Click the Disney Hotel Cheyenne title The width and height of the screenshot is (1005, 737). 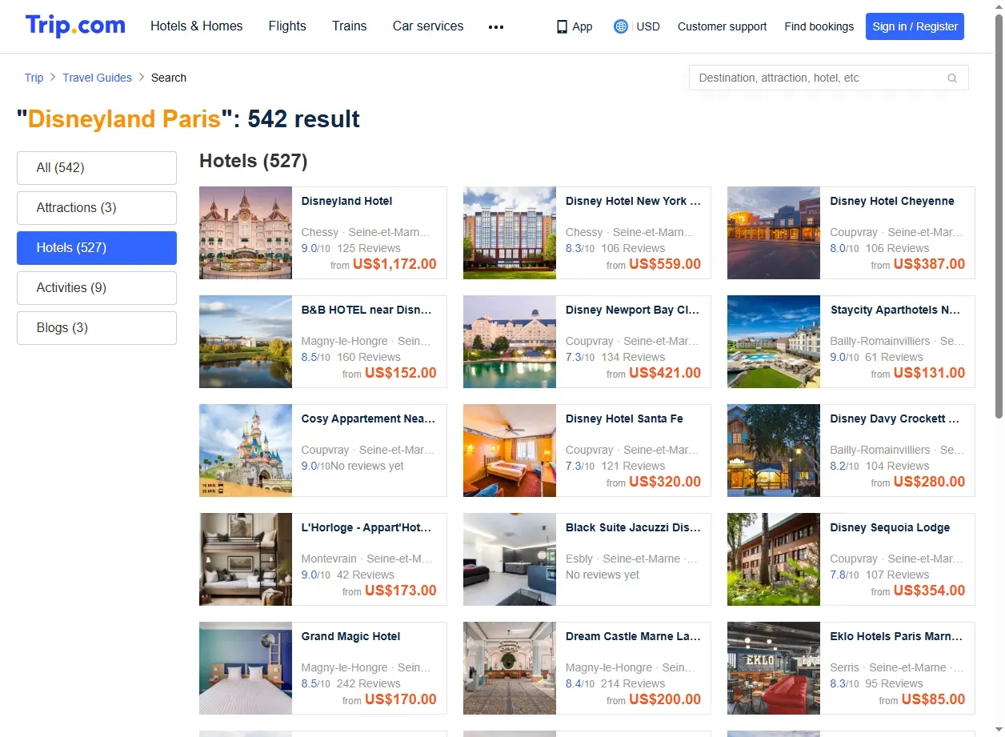point(892,202)
